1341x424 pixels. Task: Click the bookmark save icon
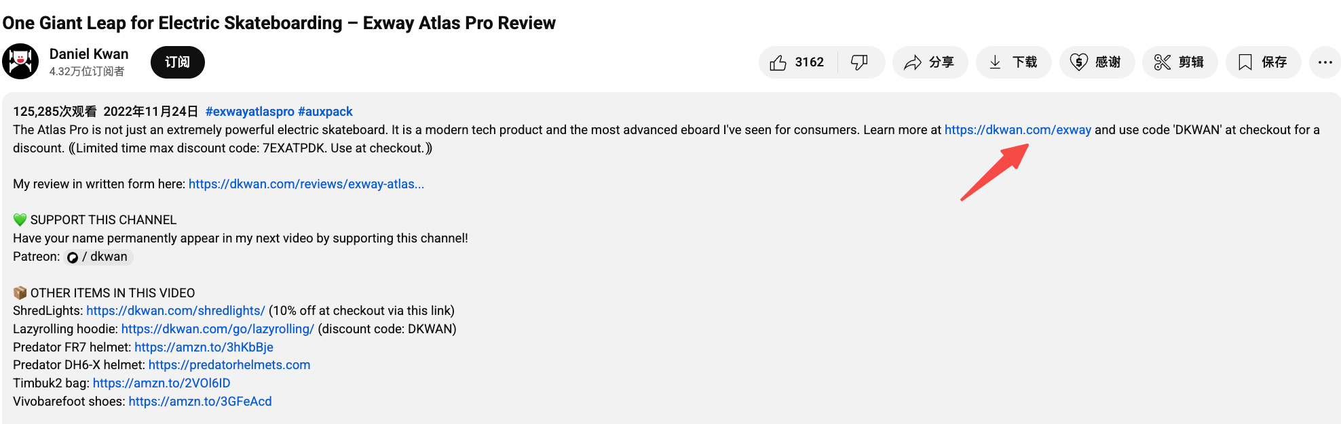click(x=1245, y=63)
